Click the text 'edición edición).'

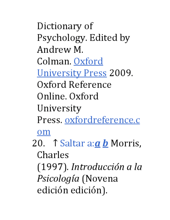(x=72, y=190)
